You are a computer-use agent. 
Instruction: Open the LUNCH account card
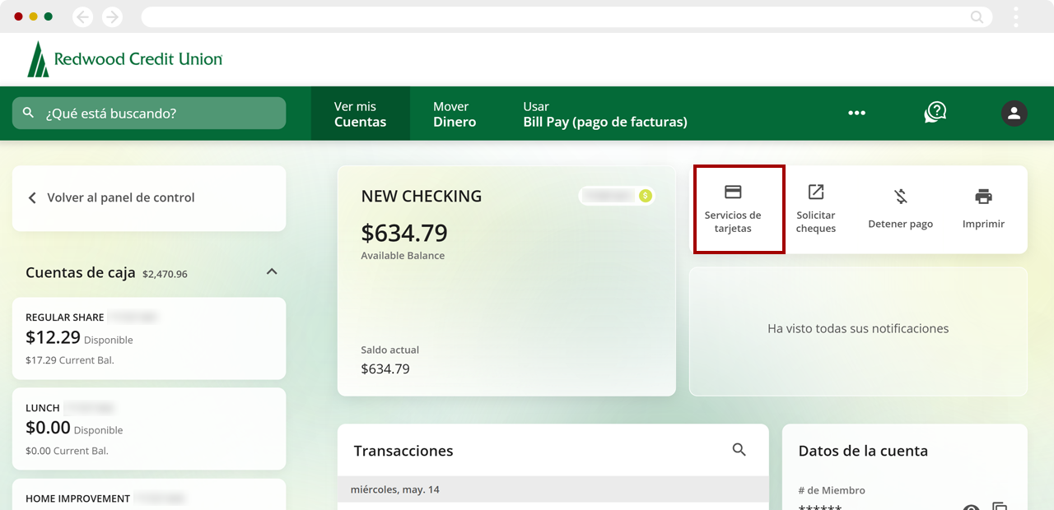click(x=148, y=428)
